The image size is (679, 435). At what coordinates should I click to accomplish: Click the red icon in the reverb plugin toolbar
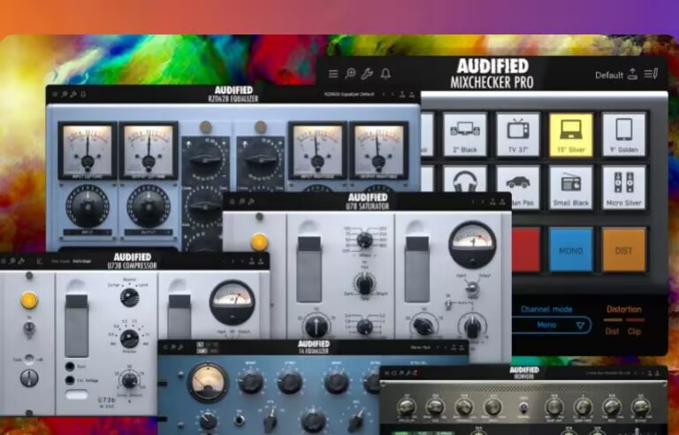click(x=416, y=372)
